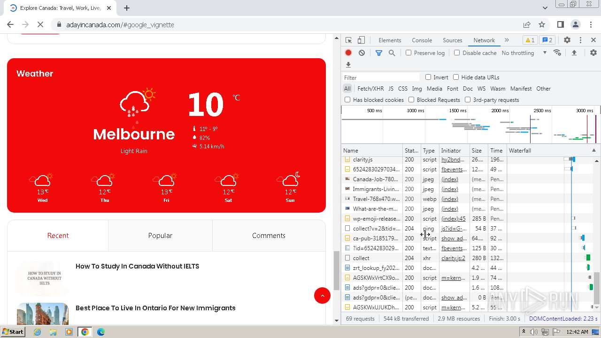Open Internet Explorer from the taskbar
The height and width of the screenshot is (338, 601).
37,332
